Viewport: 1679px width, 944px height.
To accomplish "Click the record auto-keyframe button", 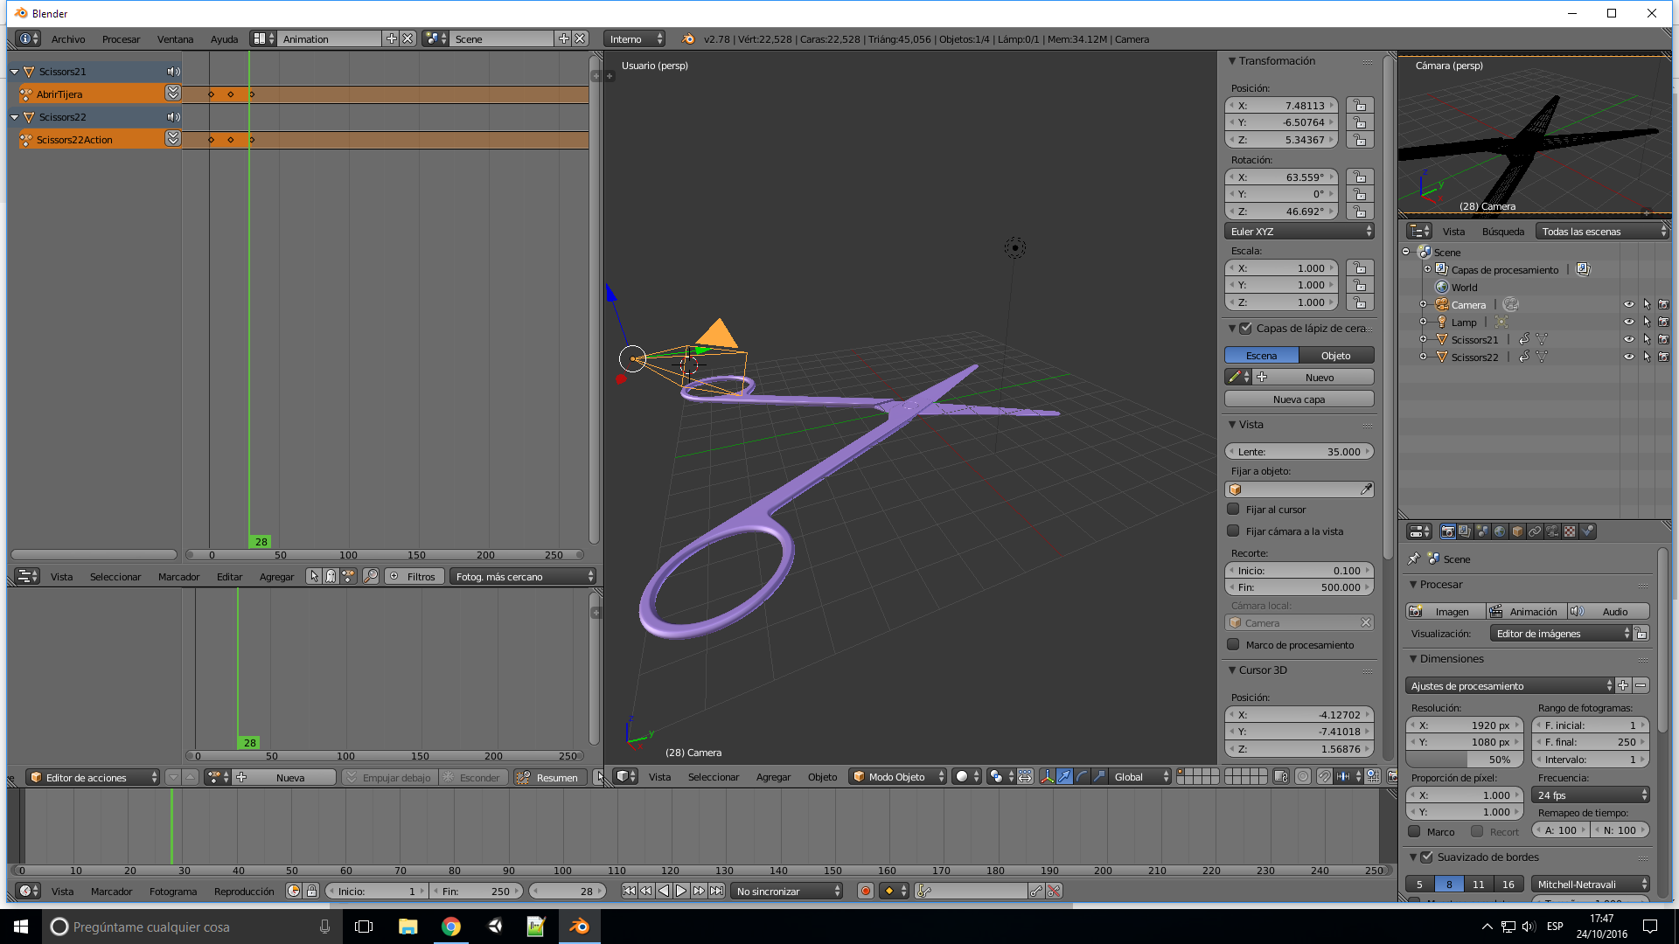I will click(x=866, y=891).
